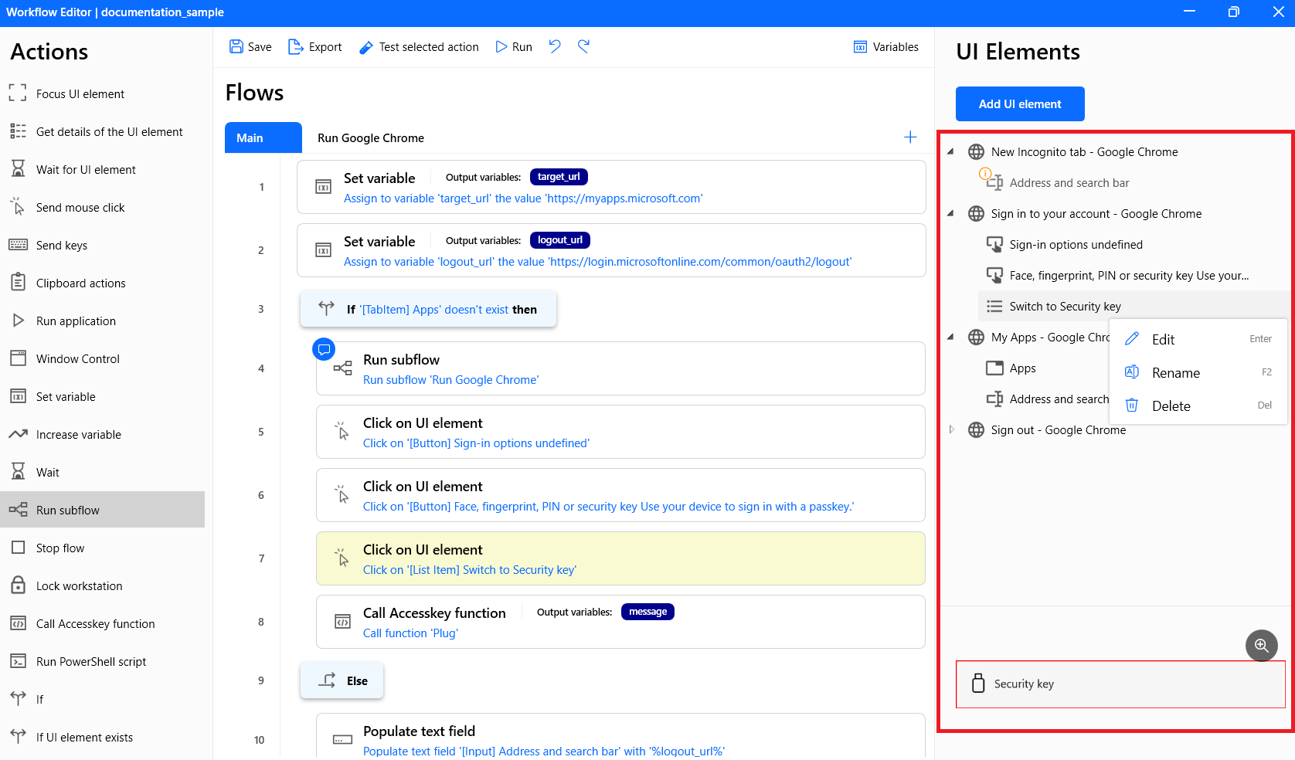Click the magnifier zoom button in UI Elements
Image resolution: width=1295 pixels, height=760 pixels.
(1262, 645)
